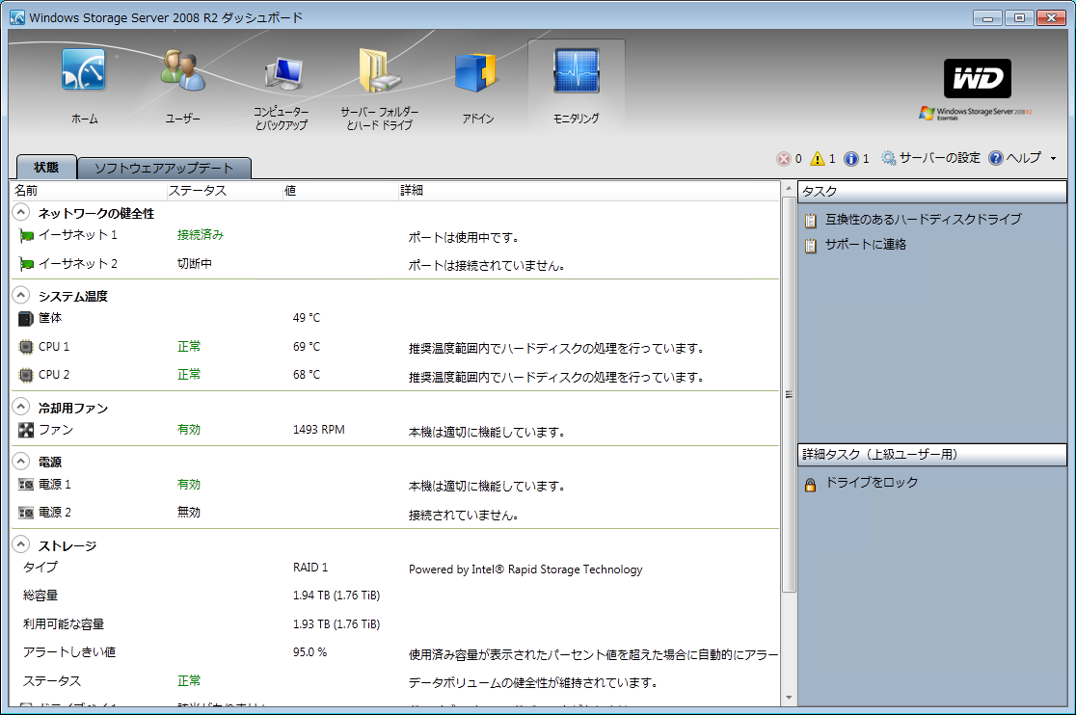The image size is (1076, 715).
Task: Click the status list vertical scrollbar thumb
Action: coord(789,394)
